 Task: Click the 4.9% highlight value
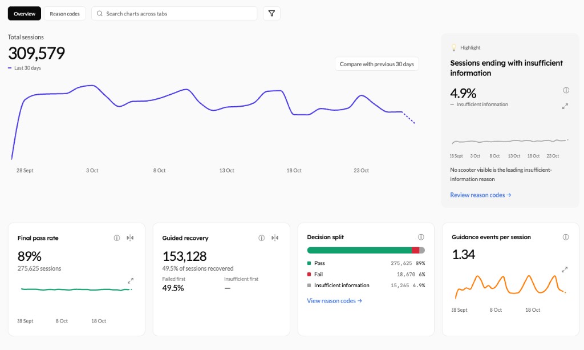click(463, 93)
